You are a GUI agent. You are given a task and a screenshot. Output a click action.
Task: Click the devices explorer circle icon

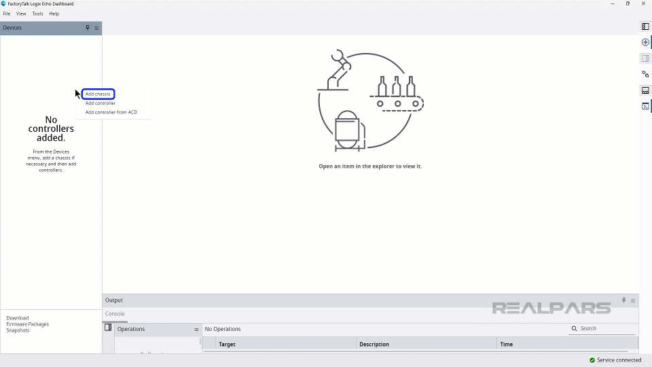coord(645,42)
